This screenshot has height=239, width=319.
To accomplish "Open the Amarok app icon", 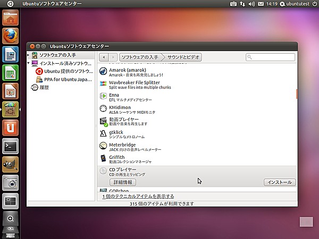I will click(103, 71).
